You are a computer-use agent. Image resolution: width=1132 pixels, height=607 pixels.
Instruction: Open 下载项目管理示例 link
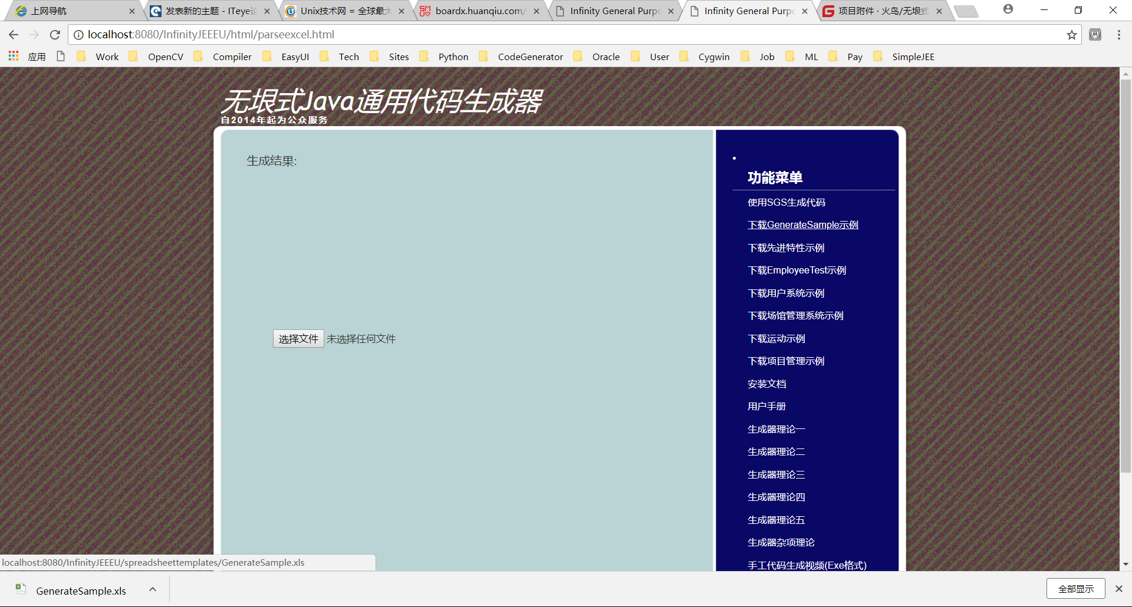[785, 361]
